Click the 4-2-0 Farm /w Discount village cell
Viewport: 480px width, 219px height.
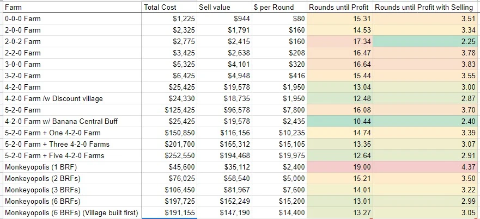(x=71, y=98)
